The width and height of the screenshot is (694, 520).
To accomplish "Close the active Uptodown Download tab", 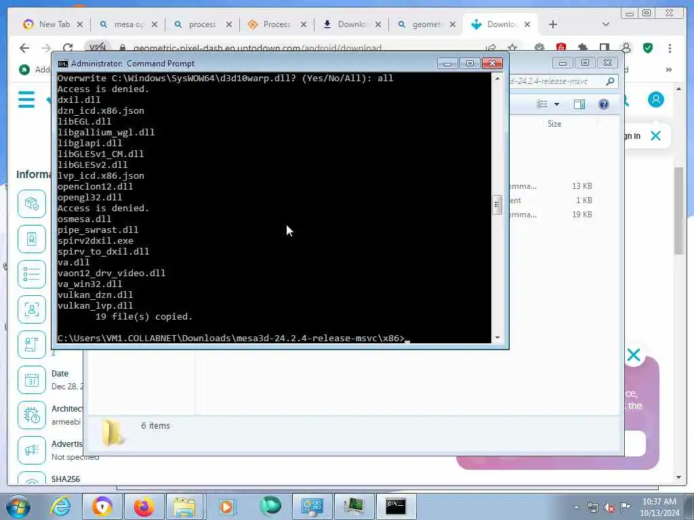I will pos(527,24).
